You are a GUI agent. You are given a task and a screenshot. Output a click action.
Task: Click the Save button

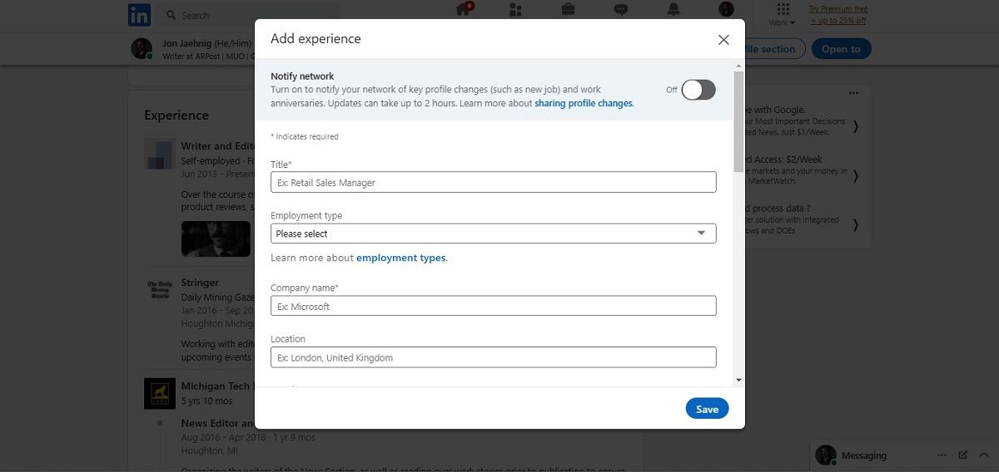707,409
